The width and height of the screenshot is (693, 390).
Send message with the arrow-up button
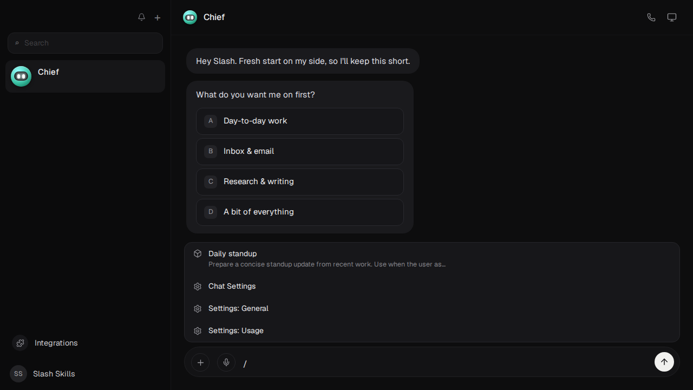(664, 362)
